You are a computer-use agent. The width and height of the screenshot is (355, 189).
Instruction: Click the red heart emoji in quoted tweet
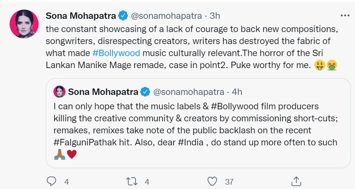click(72, 155)
